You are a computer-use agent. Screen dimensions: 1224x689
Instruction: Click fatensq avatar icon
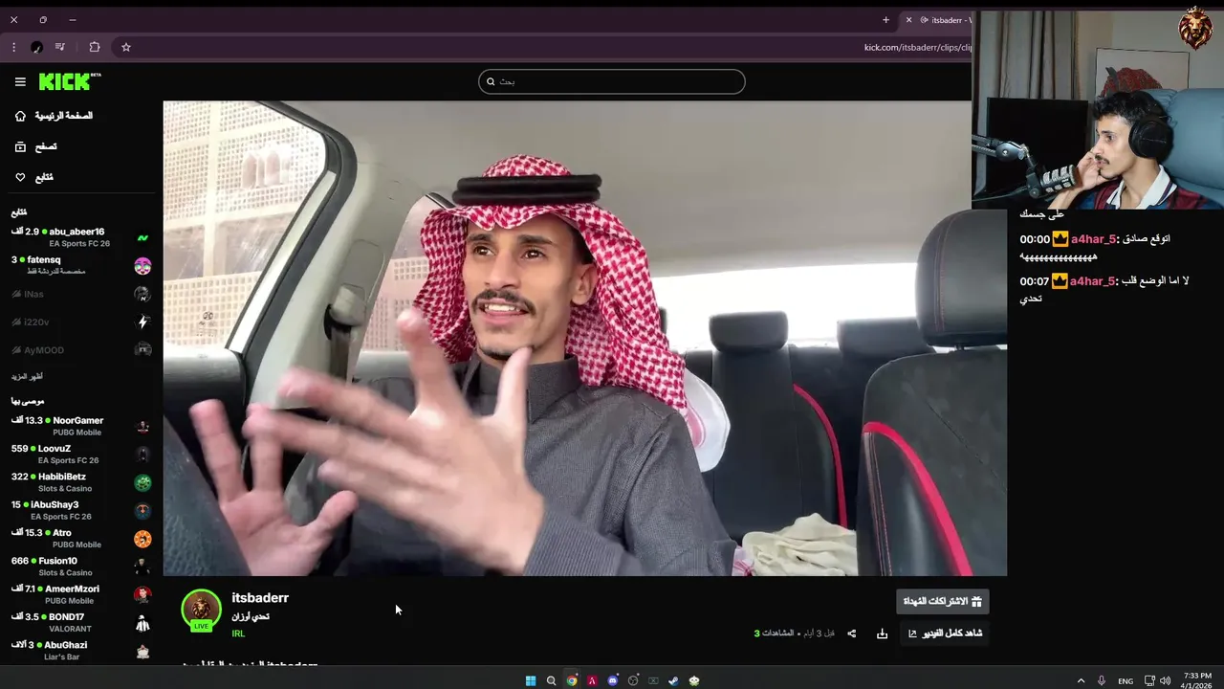click(x=142, y=266)
